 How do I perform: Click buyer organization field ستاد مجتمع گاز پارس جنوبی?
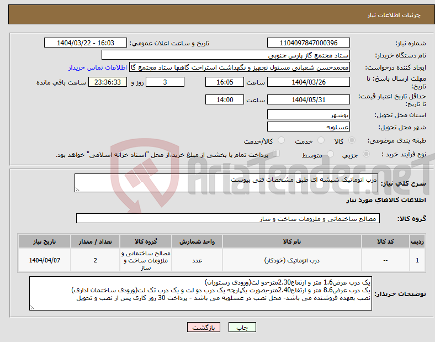point(226,55)
